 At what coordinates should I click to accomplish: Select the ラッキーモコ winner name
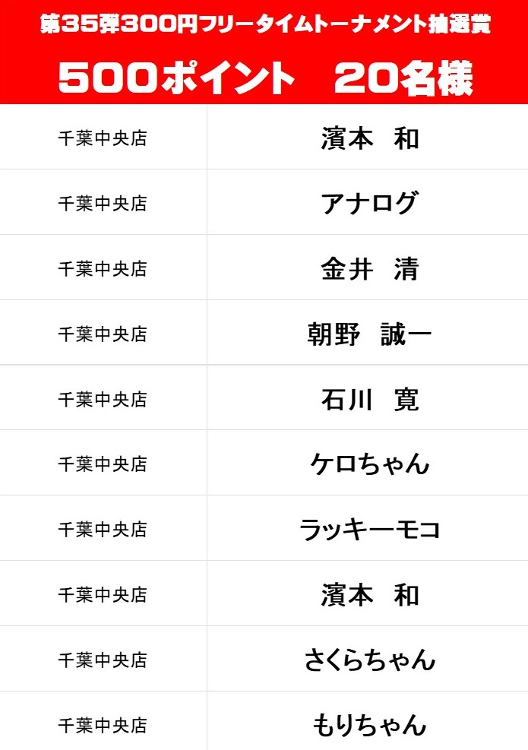point(369,530)
